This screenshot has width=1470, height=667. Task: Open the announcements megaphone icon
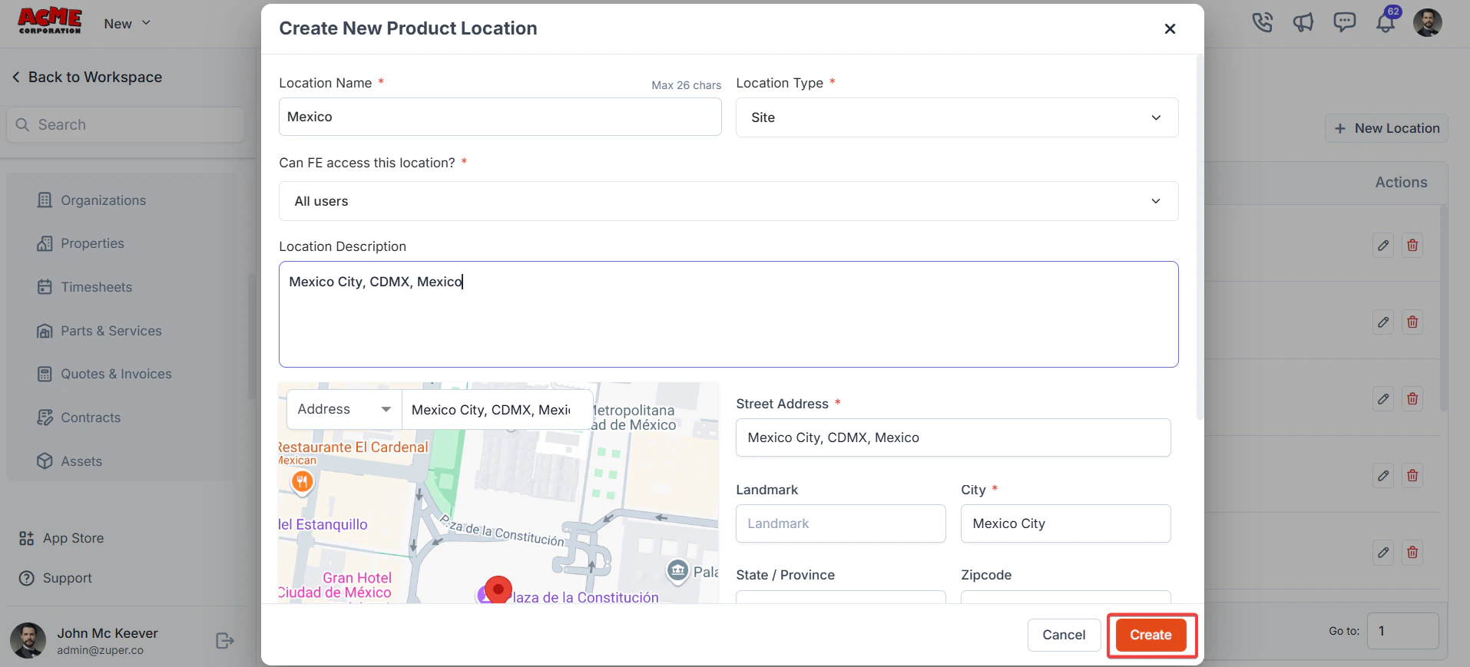(x=1303, y=22)
